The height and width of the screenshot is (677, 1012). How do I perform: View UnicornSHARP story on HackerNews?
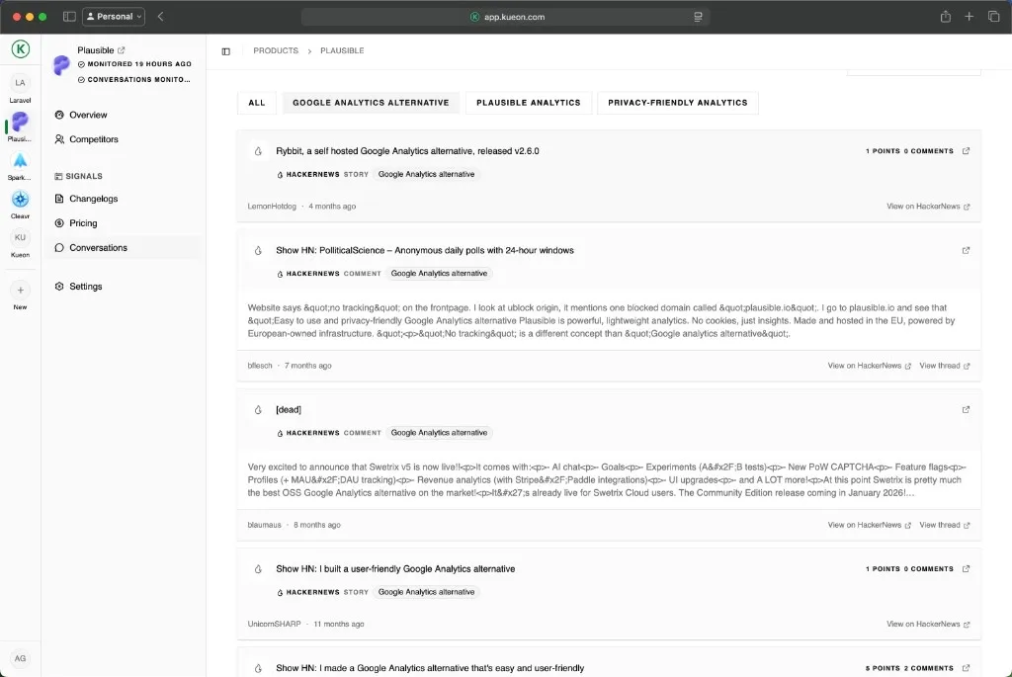click(x=927, y=625)
